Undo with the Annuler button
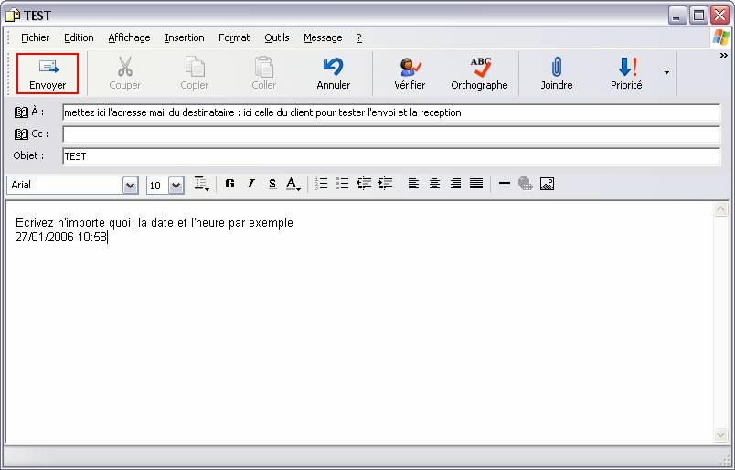The image size is (735, 470). [334, 74]
